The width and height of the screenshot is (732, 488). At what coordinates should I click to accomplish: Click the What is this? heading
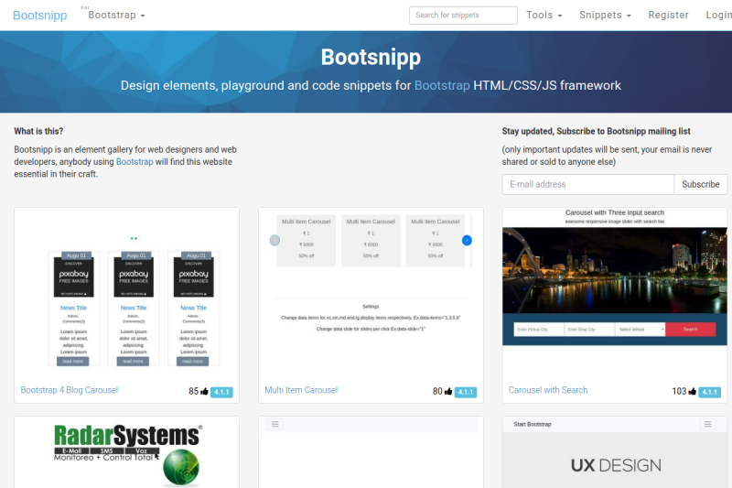(x=38, y=131)
